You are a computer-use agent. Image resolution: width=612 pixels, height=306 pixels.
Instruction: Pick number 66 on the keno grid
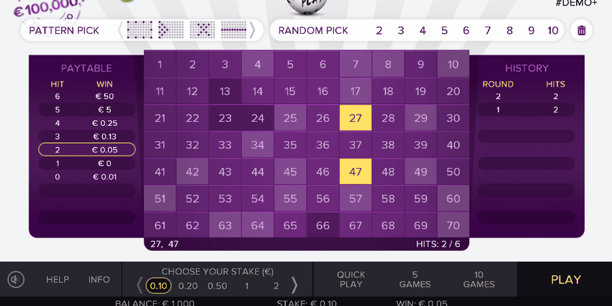323,225
